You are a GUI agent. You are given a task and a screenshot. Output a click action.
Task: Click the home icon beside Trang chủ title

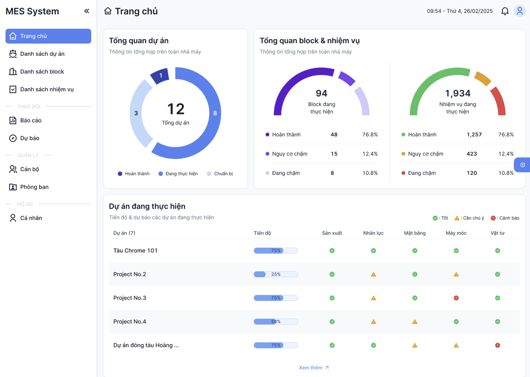pyautogui.click(x=108, y=11)
